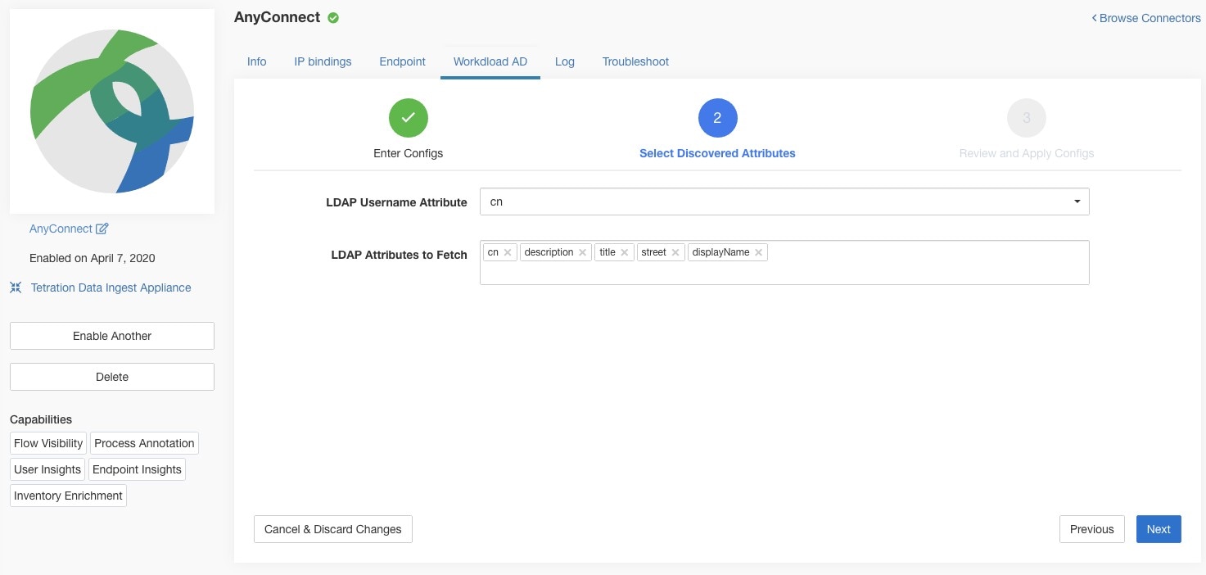This screenshot has height=575, width=1206.
Task: Delete the AnyConnect connector
Action: click(x=112, y=377)
